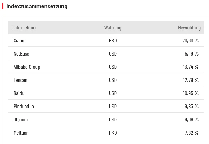This screenshot has width=209, height=144.
Task: Open the NetEase company entry
Action: point(21,54)
